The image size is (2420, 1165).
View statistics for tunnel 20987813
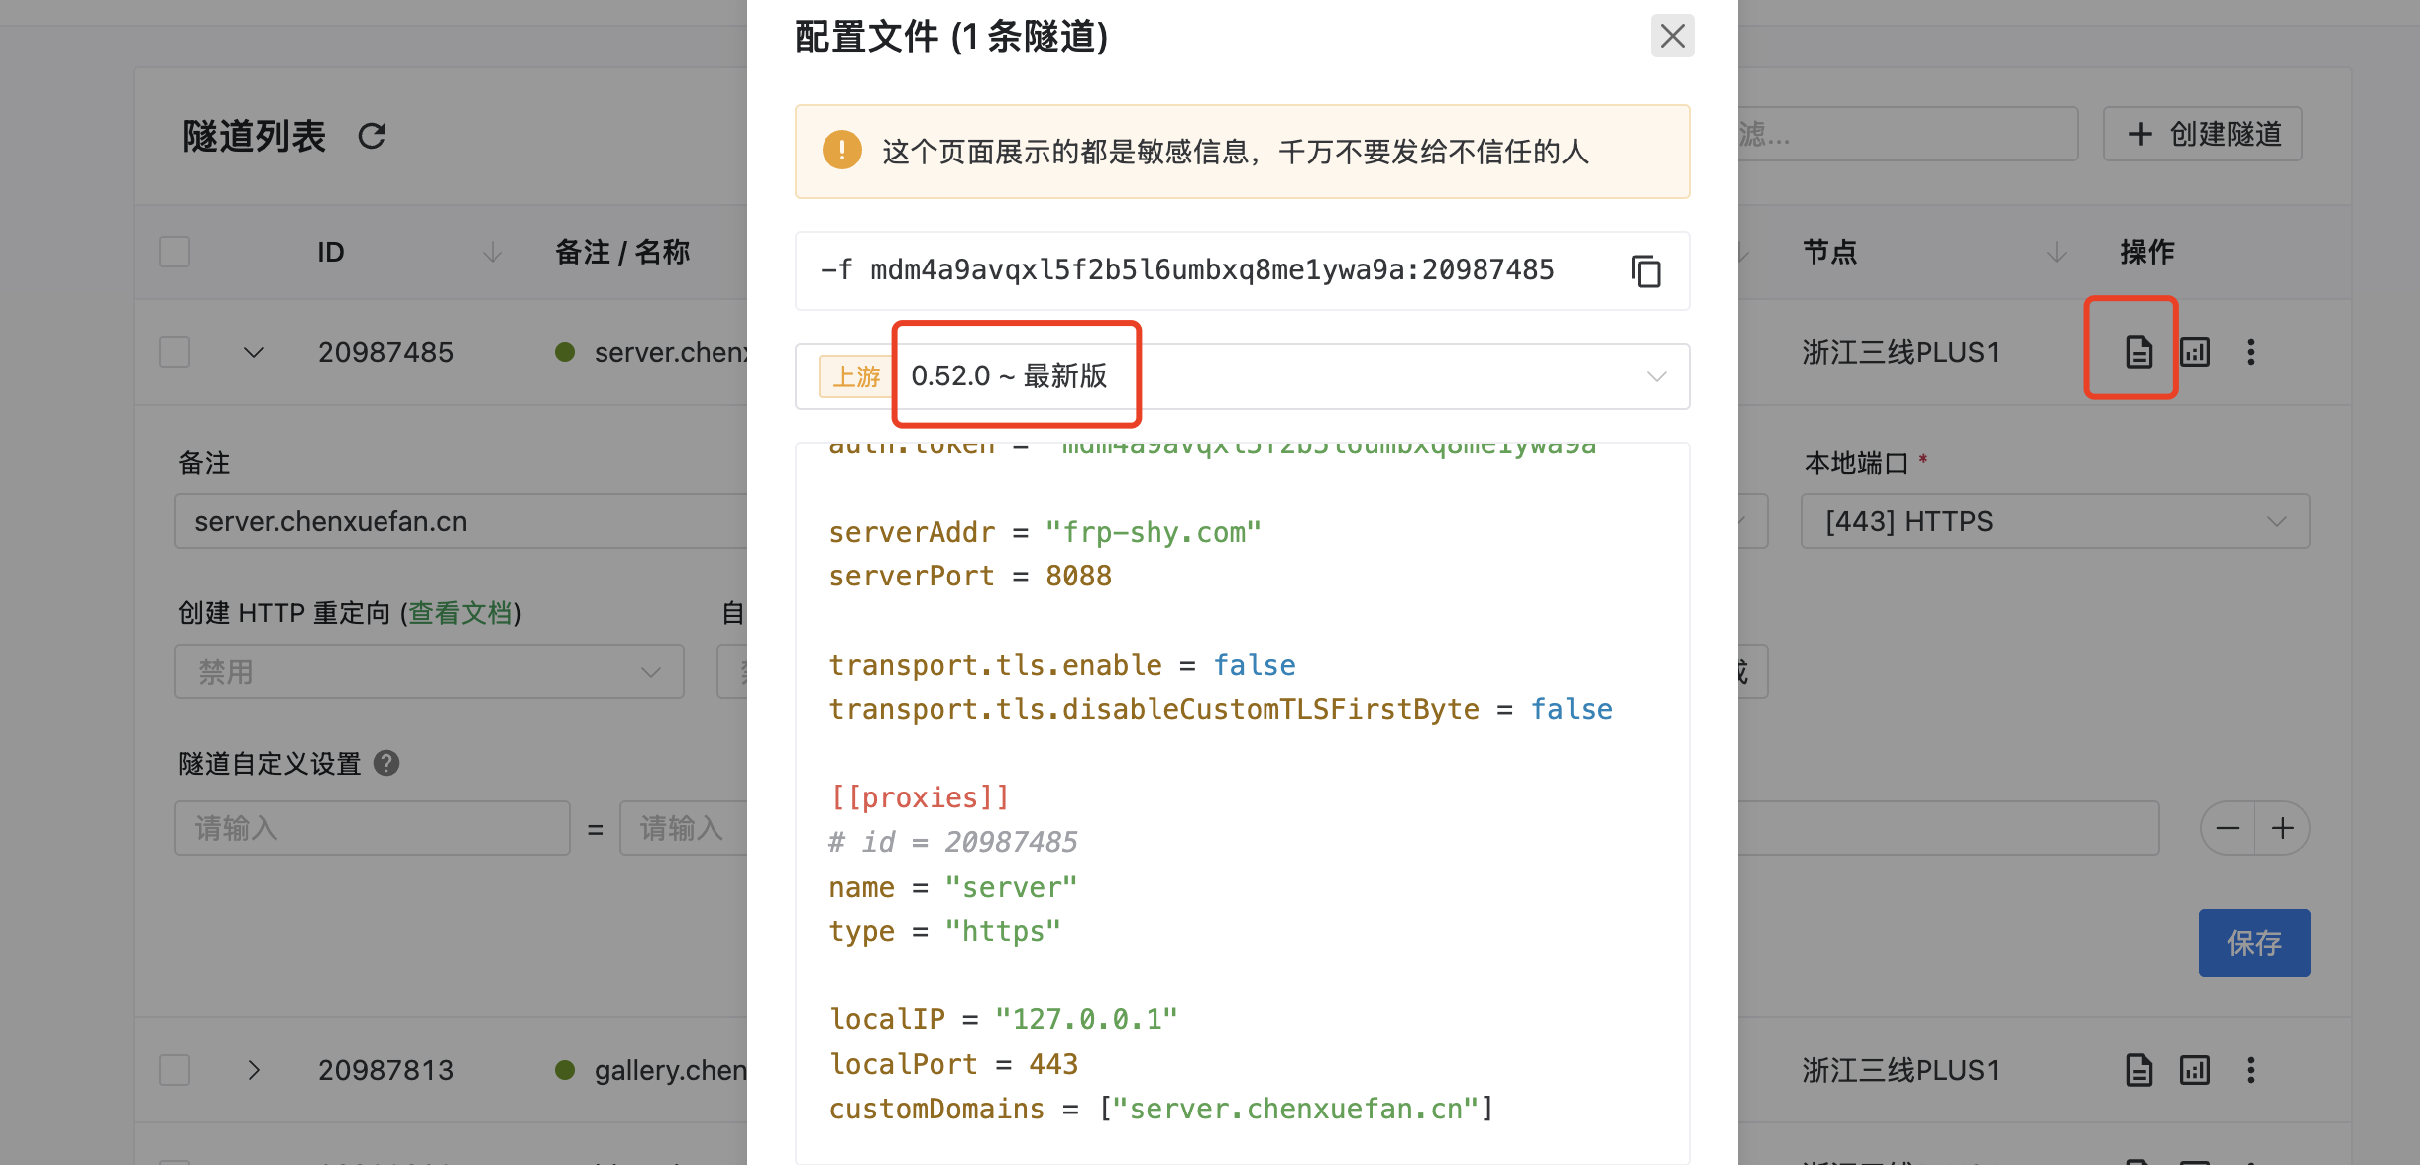[x=2195, y=1070]
